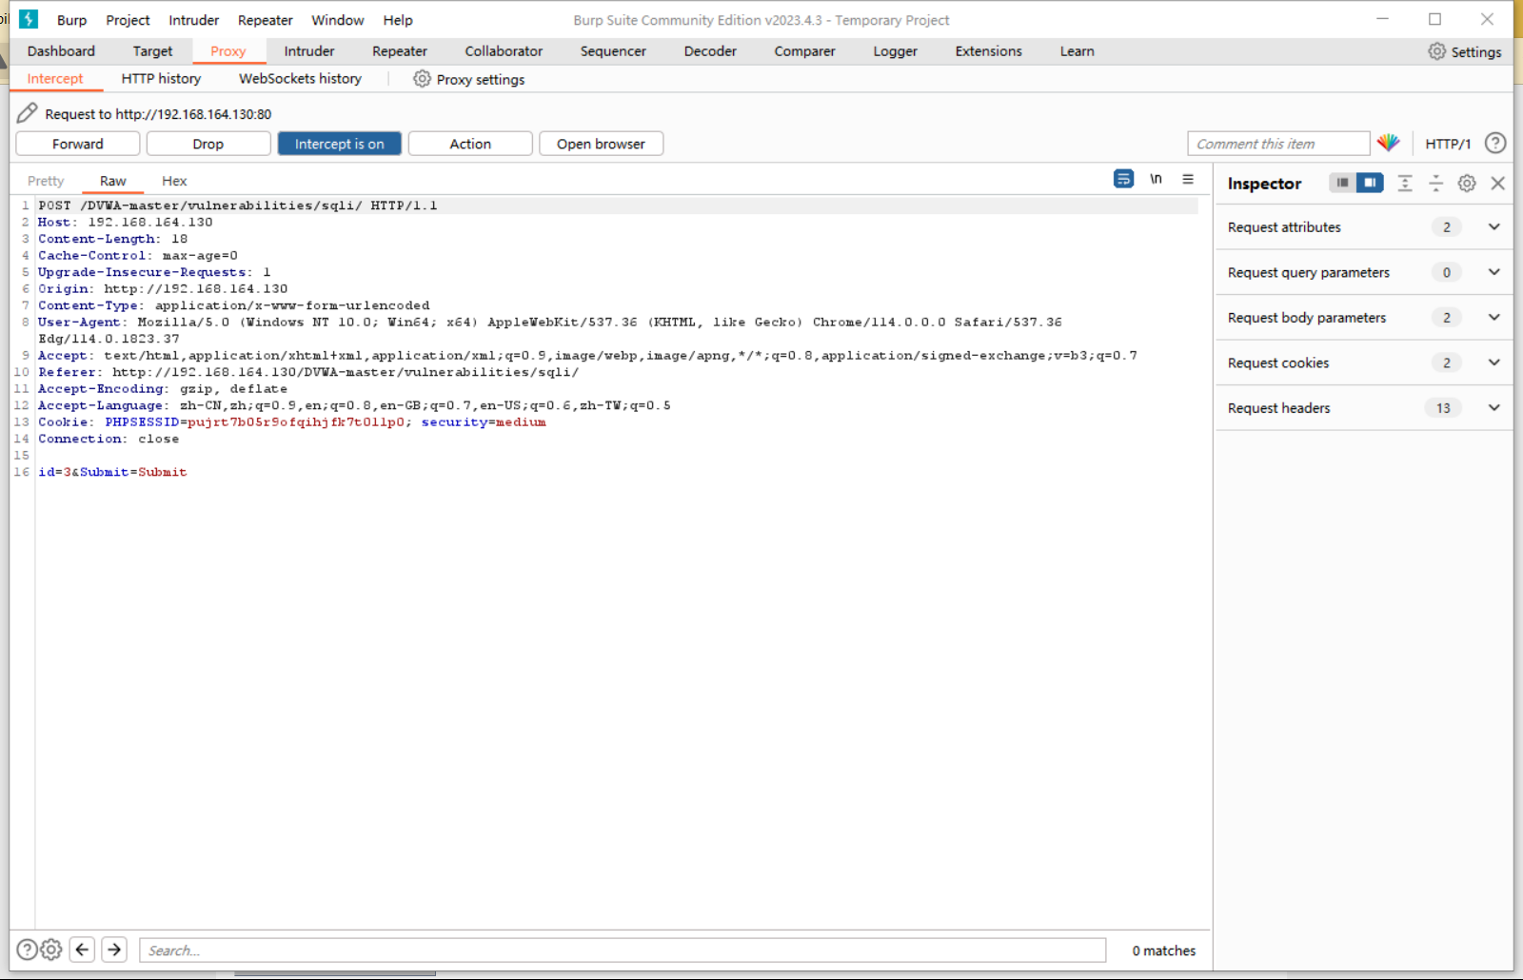The height and width of the screenshot is (980, 1523).
Task: Switch to the Learn tab
Action: tap(1078, 51)
